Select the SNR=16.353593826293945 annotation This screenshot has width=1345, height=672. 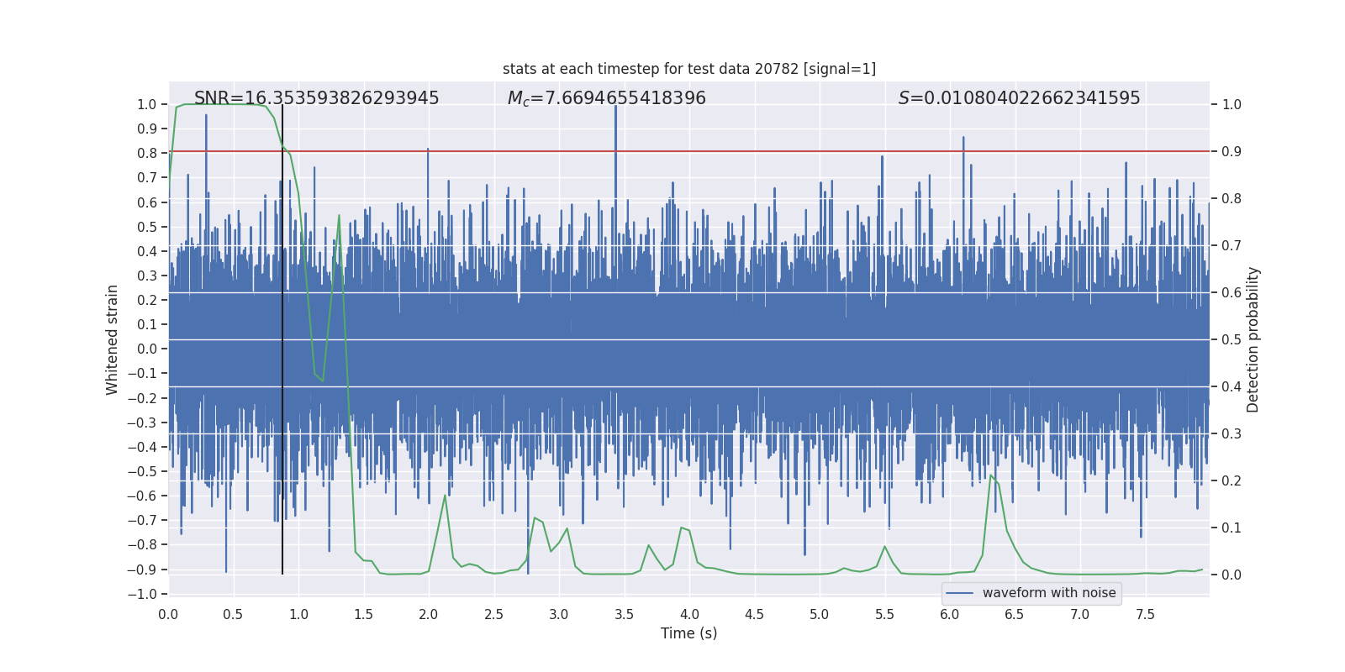[x=317, y=98]
